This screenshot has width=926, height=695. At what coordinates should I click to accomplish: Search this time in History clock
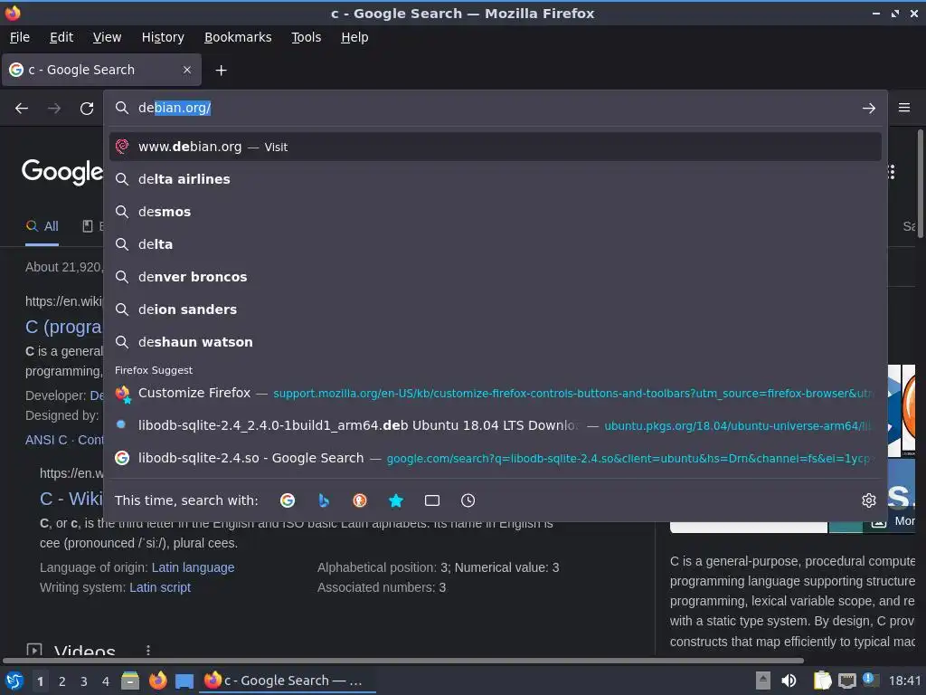(468, 500)
